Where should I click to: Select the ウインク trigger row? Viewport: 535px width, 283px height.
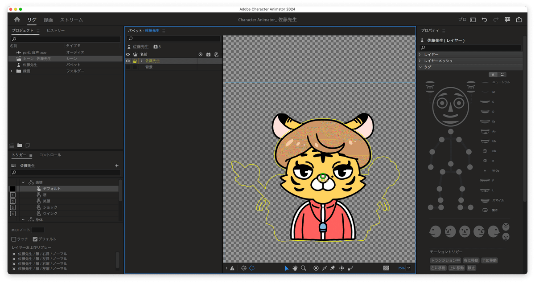pyautogui.click(x=64, y=214)
